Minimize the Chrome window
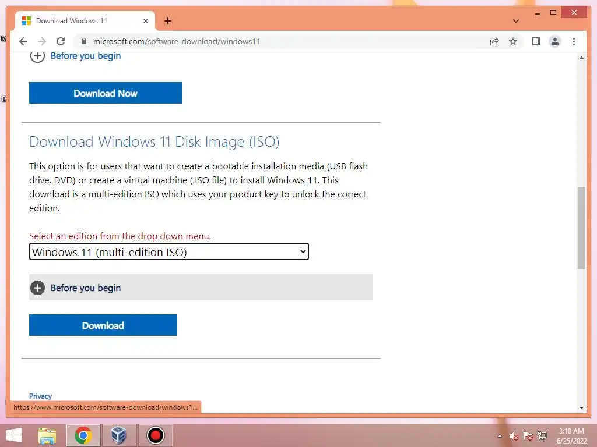 537,13
